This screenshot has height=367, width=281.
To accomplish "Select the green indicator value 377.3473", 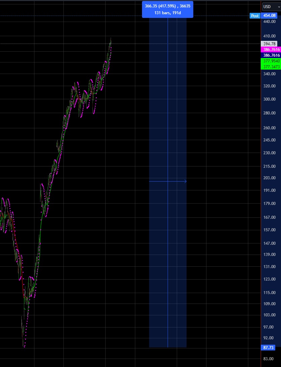I will (x=270, y=66).
